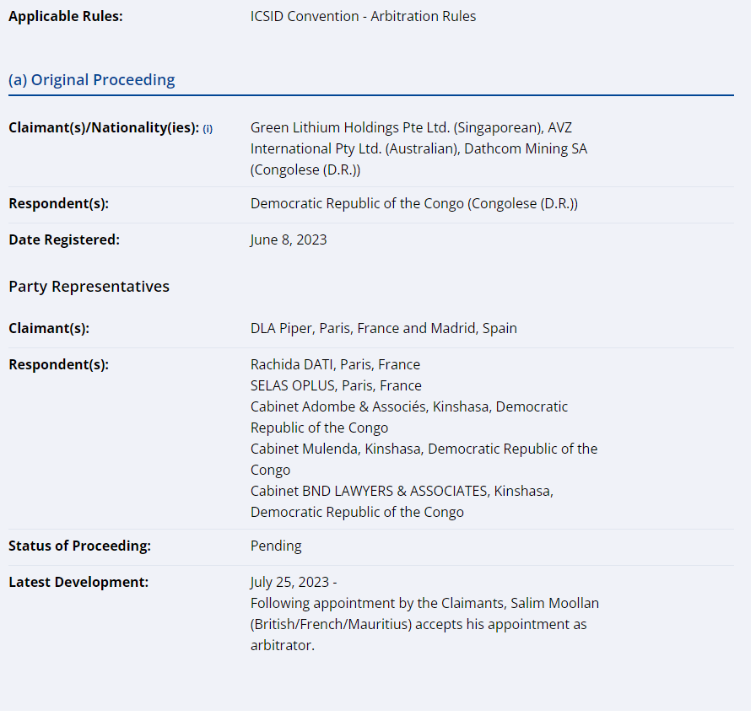Click the info icon beside Claimant(s)/Nationality(ies)
Viewport: 756px width, 721px height.
pos(208,129)
